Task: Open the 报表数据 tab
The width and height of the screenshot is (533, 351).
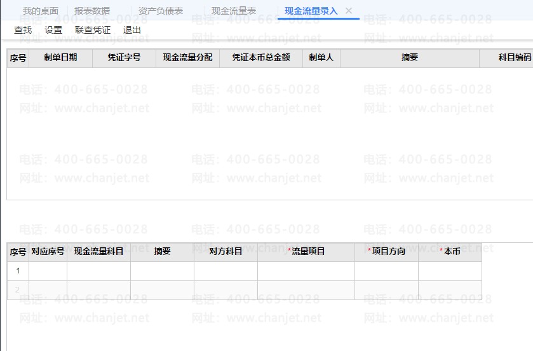Action: click(x=91, y=11)
